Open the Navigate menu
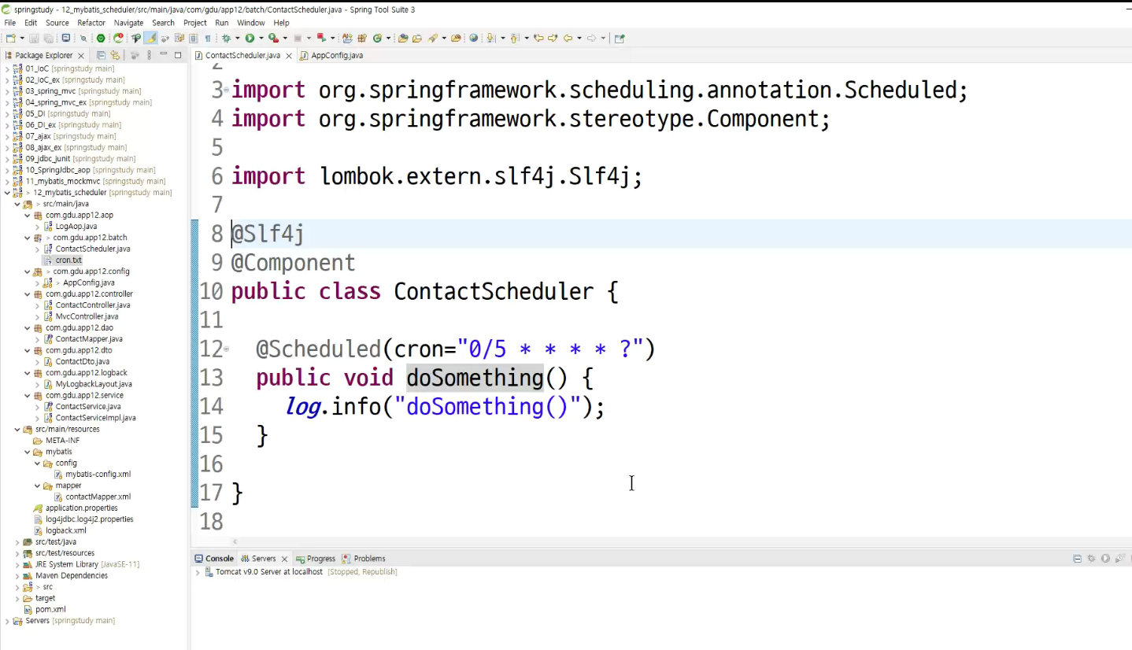 pyautogui.click(x=128, y=23)
